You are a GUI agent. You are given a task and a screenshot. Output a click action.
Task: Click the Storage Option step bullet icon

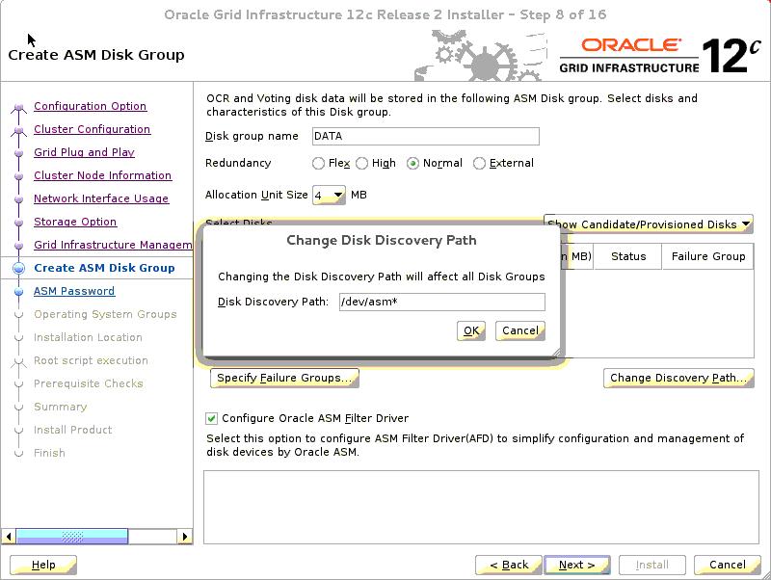(x=18, y=223)
